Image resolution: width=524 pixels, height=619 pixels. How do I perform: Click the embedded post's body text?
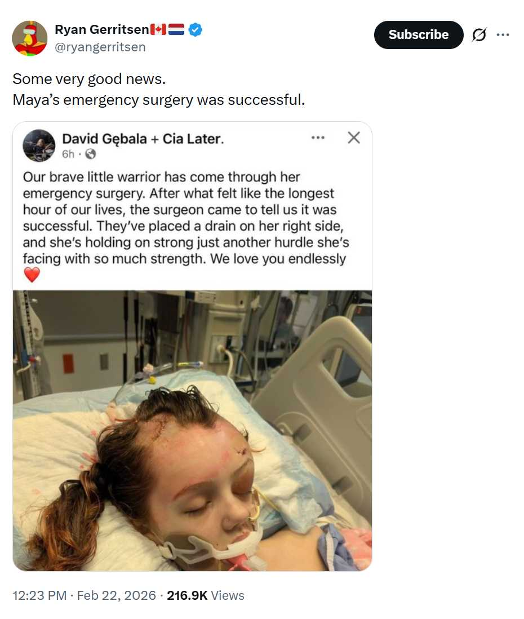186,218
